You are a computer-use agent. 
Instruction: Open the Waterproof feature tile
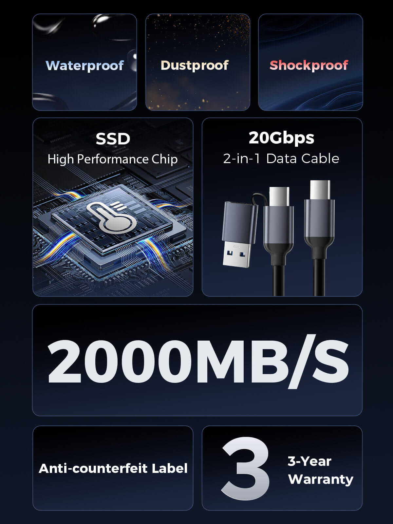84,62
